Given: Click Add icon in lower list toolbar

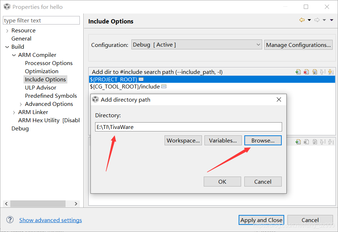Looking at the screenshot, I should [x=298, y=142].
